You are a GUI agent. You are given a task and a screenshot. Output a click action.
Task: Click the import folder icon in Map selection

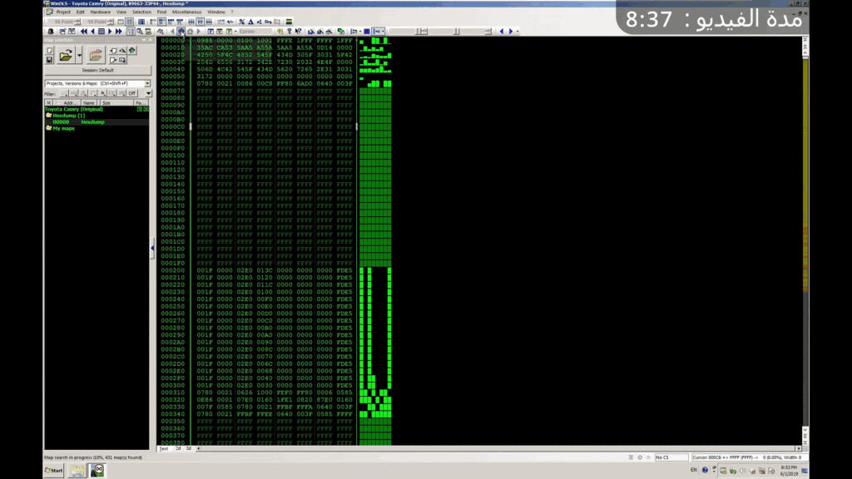click(x=96, y=56)
